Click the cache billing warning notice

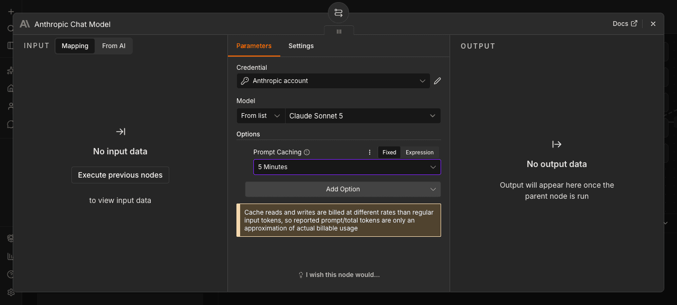(338, 220)
